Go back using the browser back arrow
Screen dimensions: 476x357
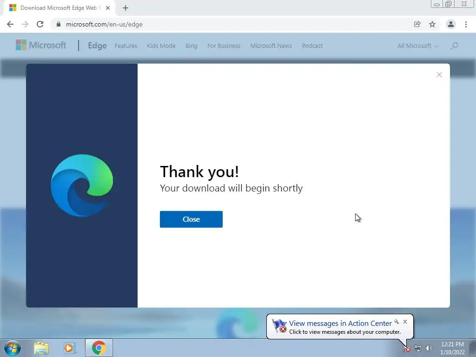coord(10,24)
